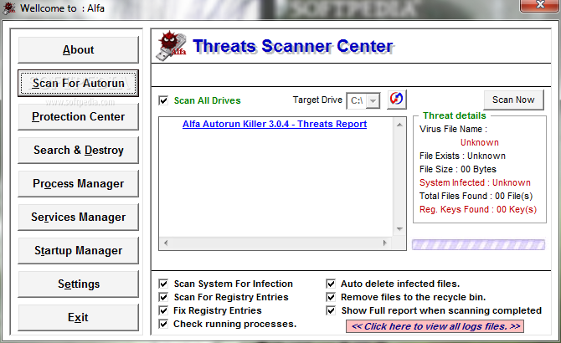Click 'Total Files Found : 00 File(s)' text
This screenshot has height=343, width=561.
[x=476, y=196]
